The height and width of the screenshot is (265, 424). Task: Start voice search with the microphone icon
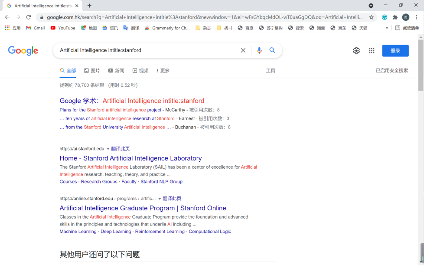click(x=259, y=50)
